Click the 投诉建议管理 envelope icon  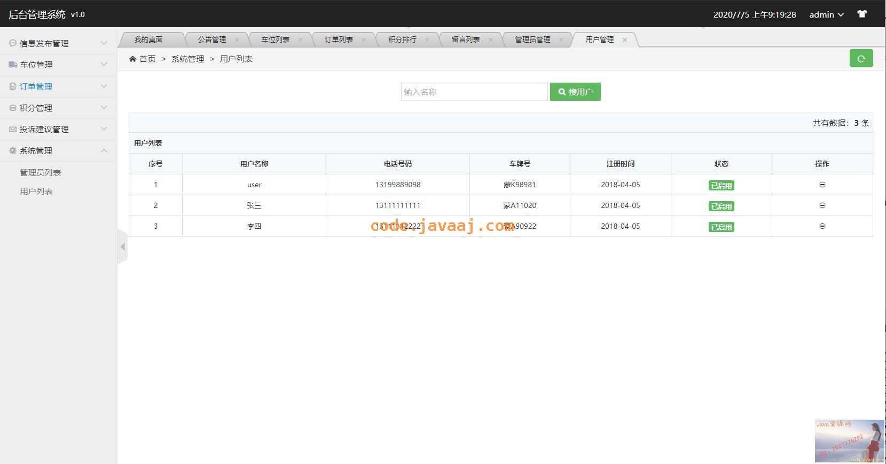pos(13,129)
